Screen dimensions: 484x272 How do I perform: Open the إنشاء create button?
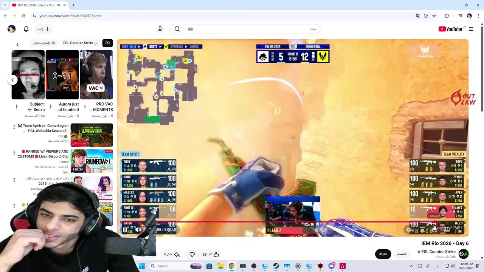[x=44, y=29]
